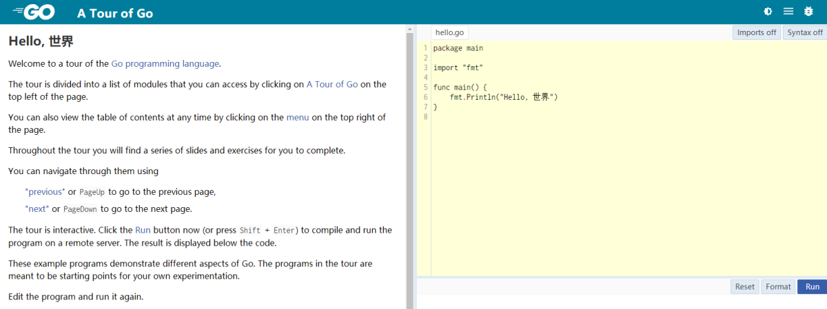Reset the code with Reset button
Viewport: 827px width, 309px height.
tap(745, 287)
